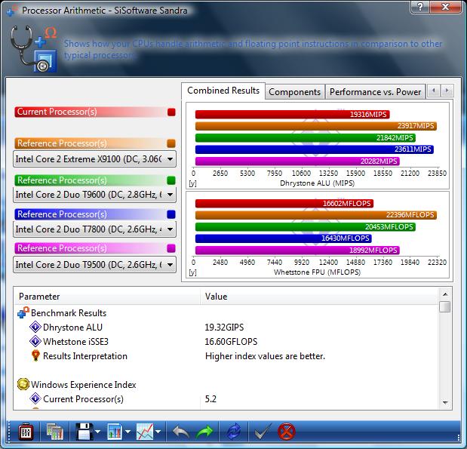Open the Core 2 Duo T7800 dropdown
Screen dimensions: 467x449
point(94,229)
